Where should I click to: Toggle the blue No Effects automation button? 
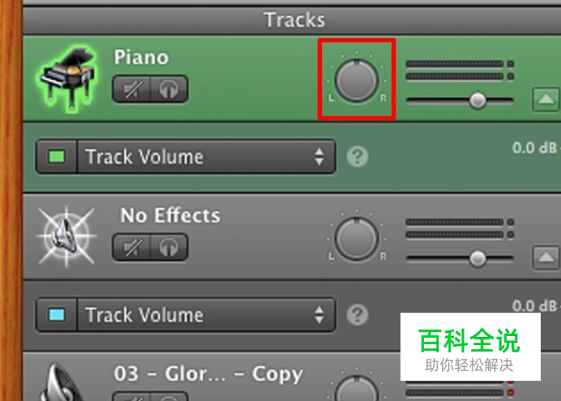pyautogui.click(x=57, y=315)
